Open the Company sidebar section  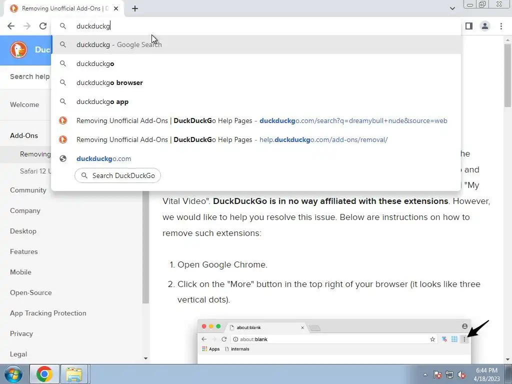pos(25,211)
